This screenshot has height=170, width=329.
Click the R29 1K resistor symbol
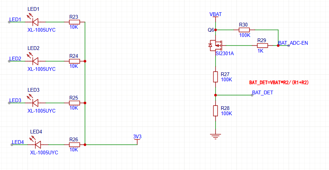[261, 45]
